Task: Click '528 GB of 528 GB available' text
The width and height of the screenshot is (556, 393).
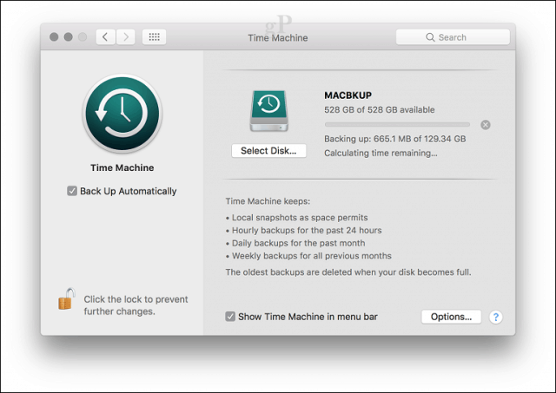Action: (380, 110)
